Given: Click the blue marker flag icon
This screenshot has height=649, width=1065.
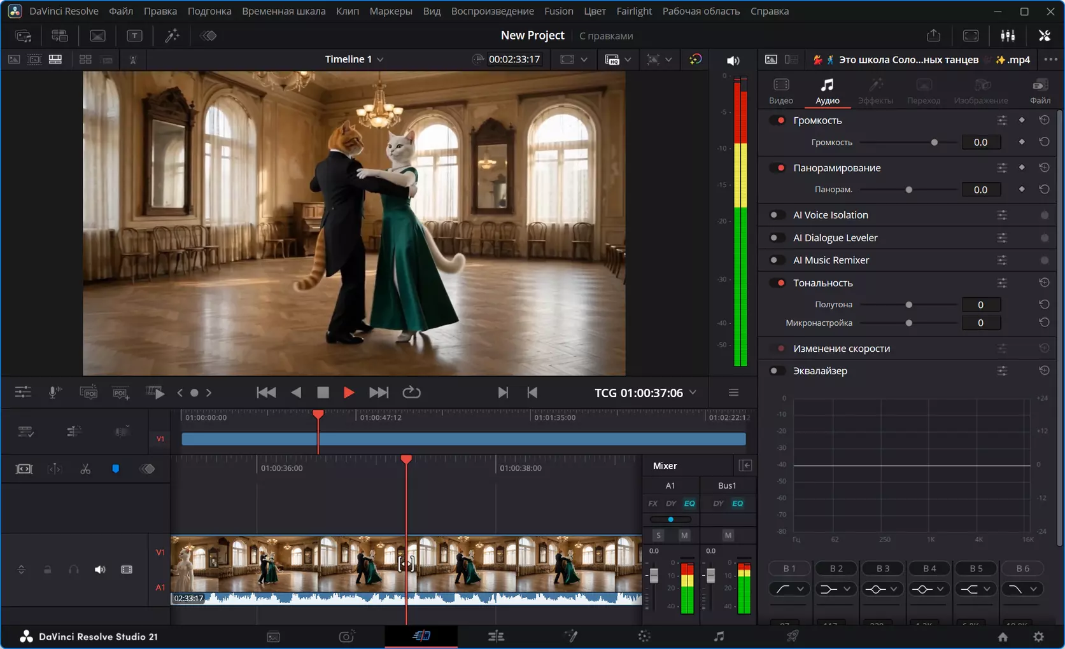Looking at the screenshot, I should [x=115, y=469].
